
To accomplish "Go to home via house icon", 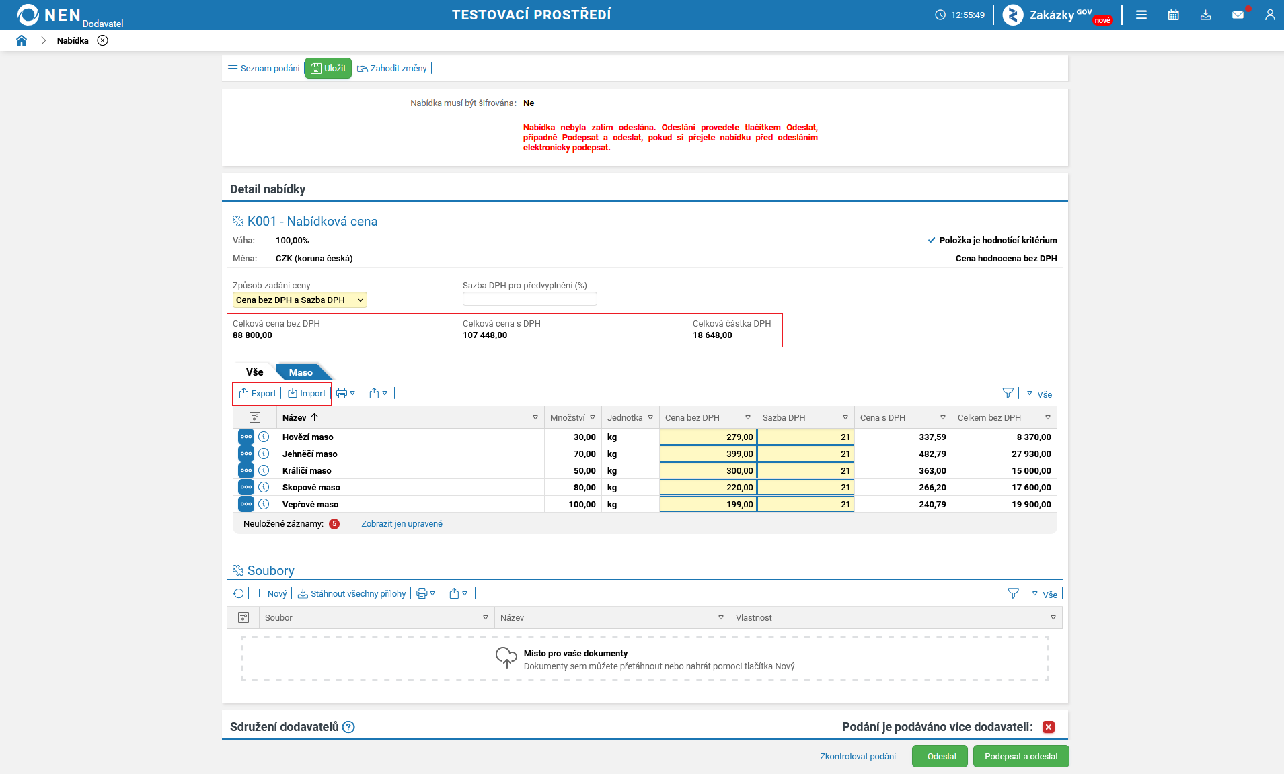I will [x=22, y=40].
